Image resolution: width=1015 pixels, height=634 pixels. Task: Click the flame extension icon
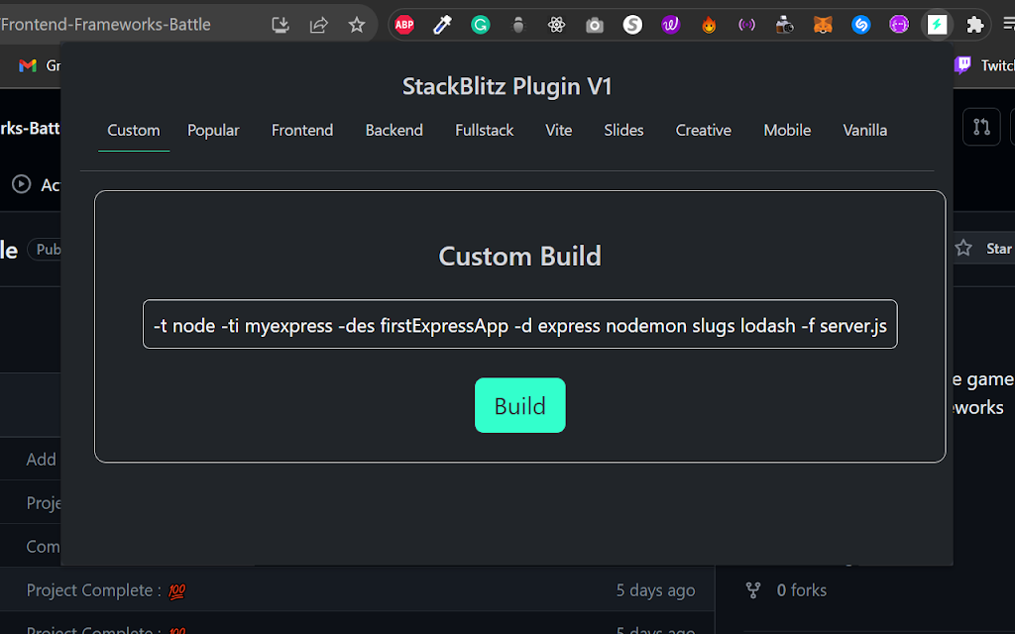(x=709, y=25)
